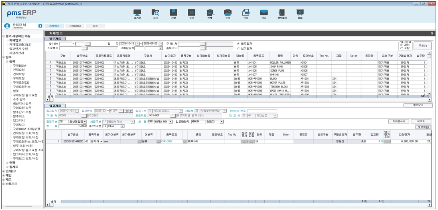Select the 납기일자 radio button

[239, 48]
